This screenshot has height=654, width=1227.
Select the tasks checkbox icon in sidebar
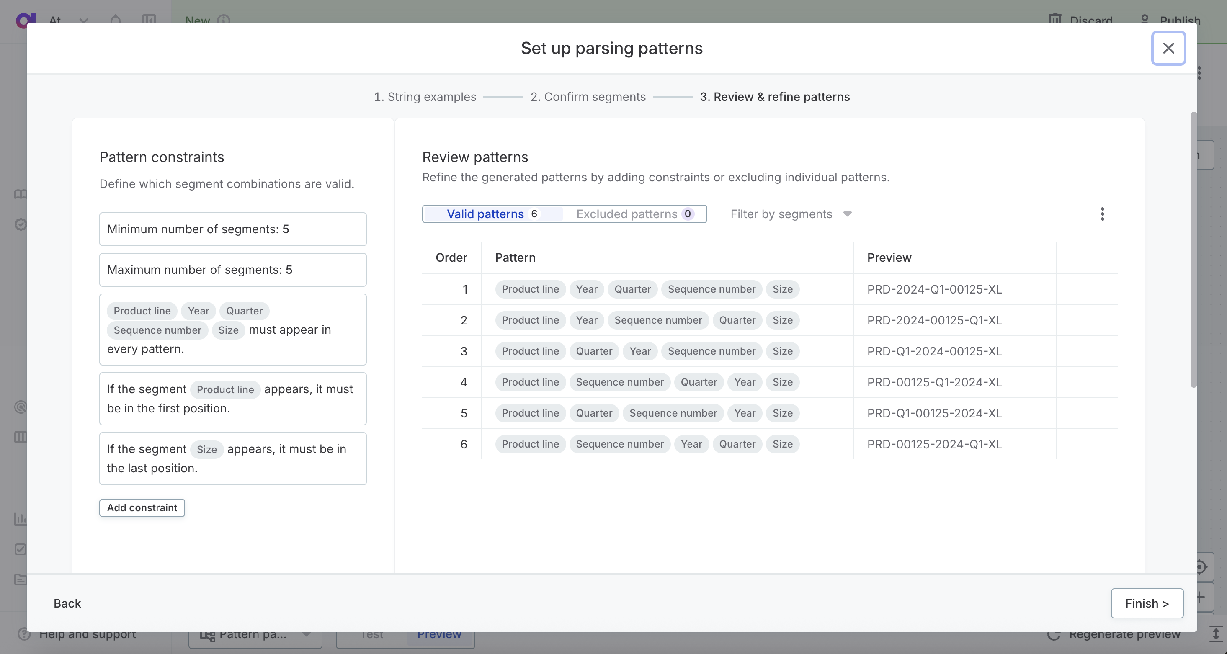point(20,549)
